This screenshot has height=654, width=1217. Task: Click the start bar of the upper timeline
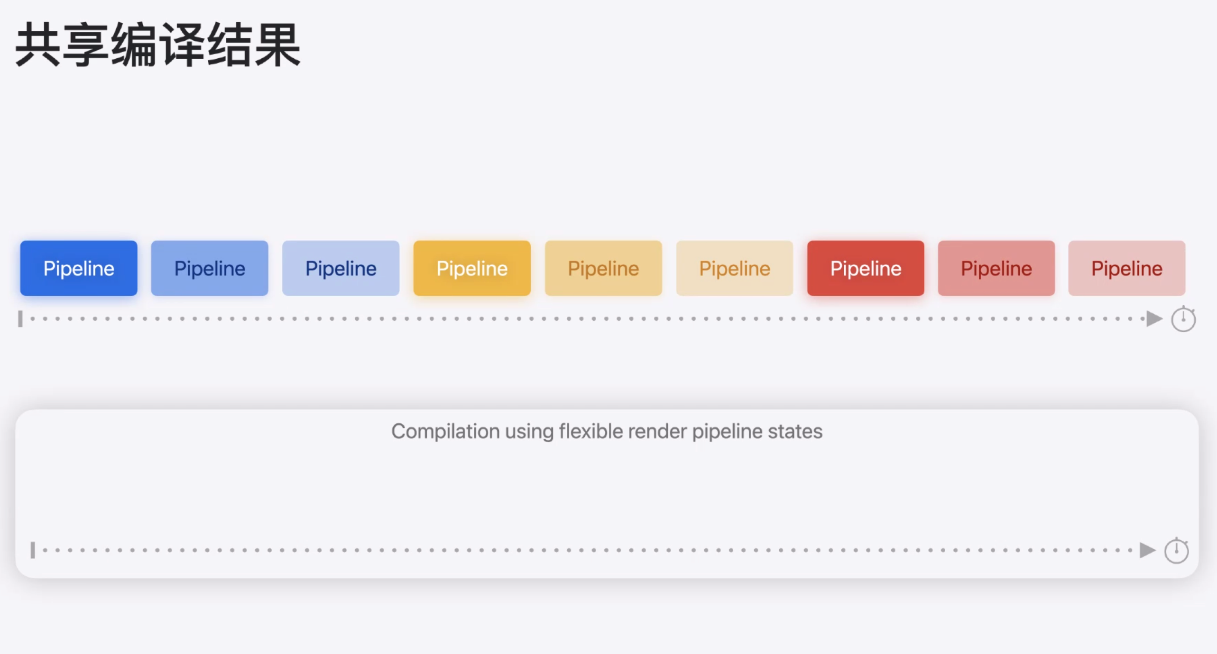pyautogui.click(x=20, y=318)
